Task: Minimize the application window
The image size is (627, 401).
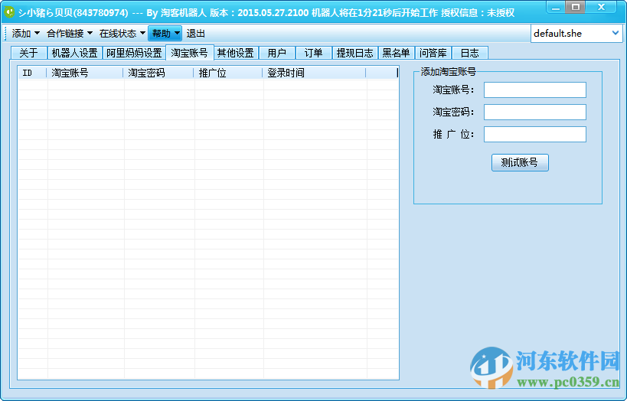Action: pos(556,7)
